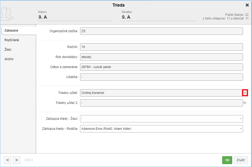Click the change icon next to Triedny učiteľ
The image size is (252, 167).
tap(245, 93)
